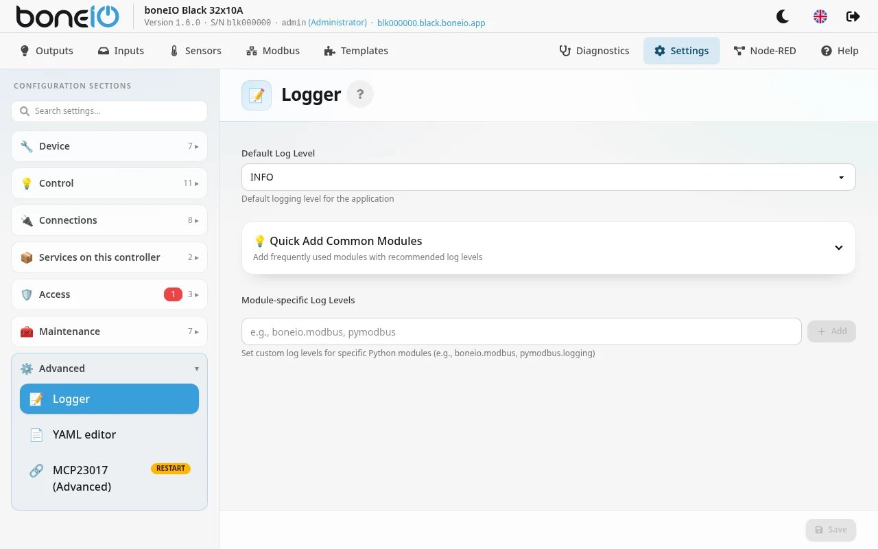This screenshot has height=549, width=878.
Task: Expand the Maintenance section
Action: [109, 331]
